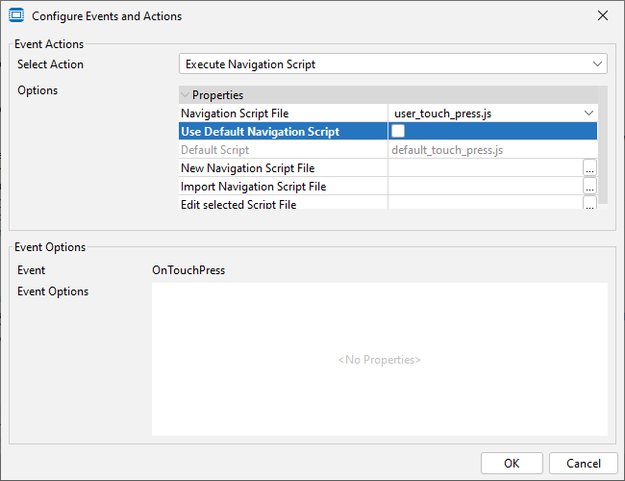Browse for Import Navigation Script File
Image resolution: width=625 pixels, height=481 pixels.
589,187
